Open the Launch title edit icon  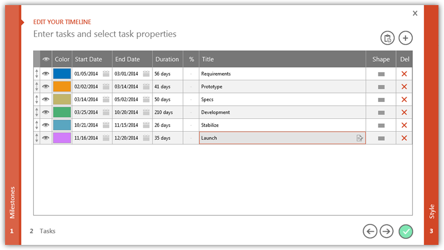pyautogui.click(x=359, y=138)
